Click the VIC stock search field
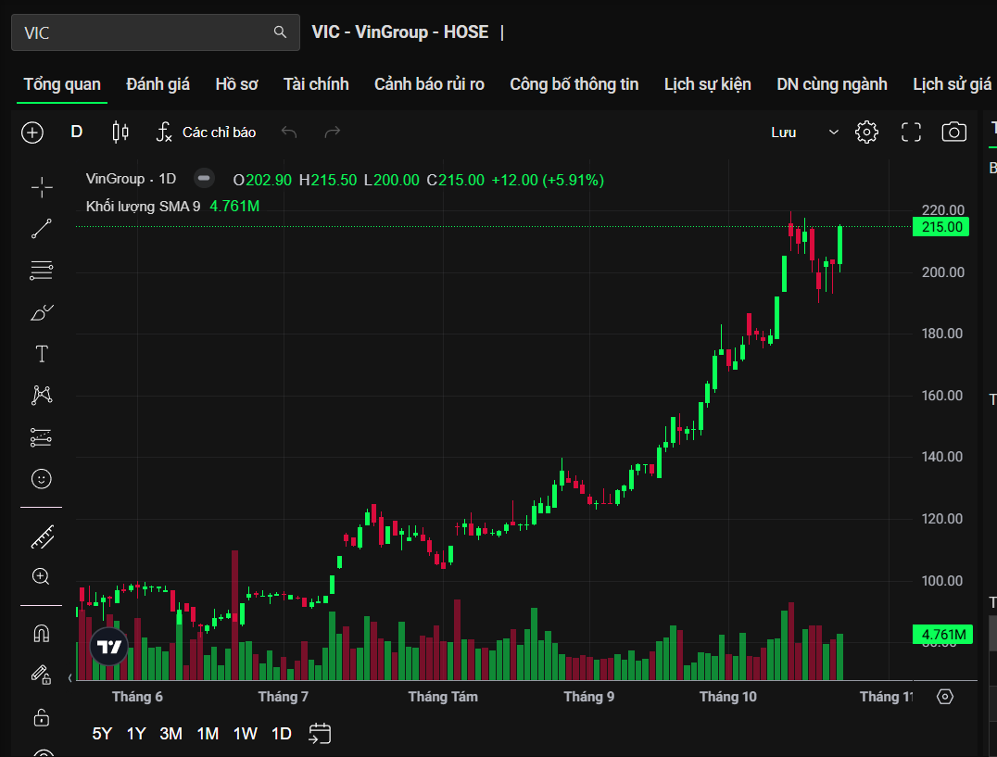Viewport: 997px width, 757px height. point(144,32)
